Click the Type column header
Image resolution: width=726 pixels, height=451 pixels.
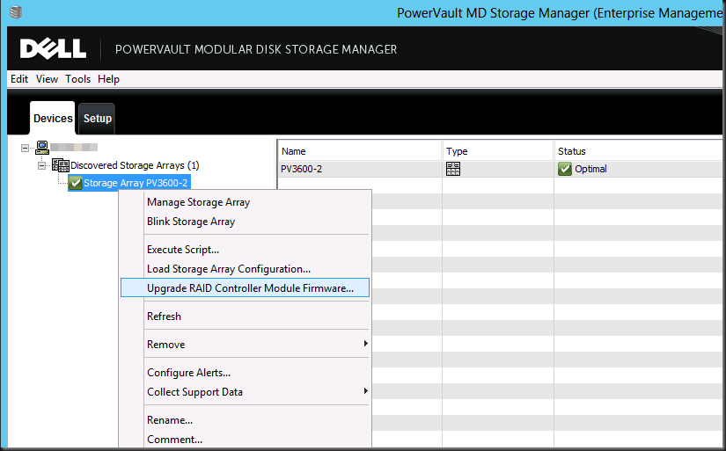498,151
